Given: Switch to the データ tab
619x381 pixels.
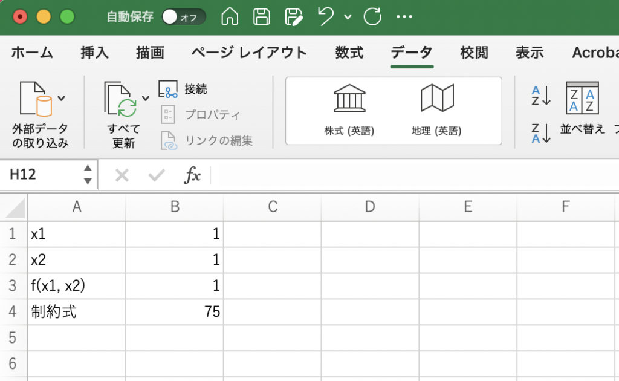Looking at the screenshot, I should pos(412,53).
